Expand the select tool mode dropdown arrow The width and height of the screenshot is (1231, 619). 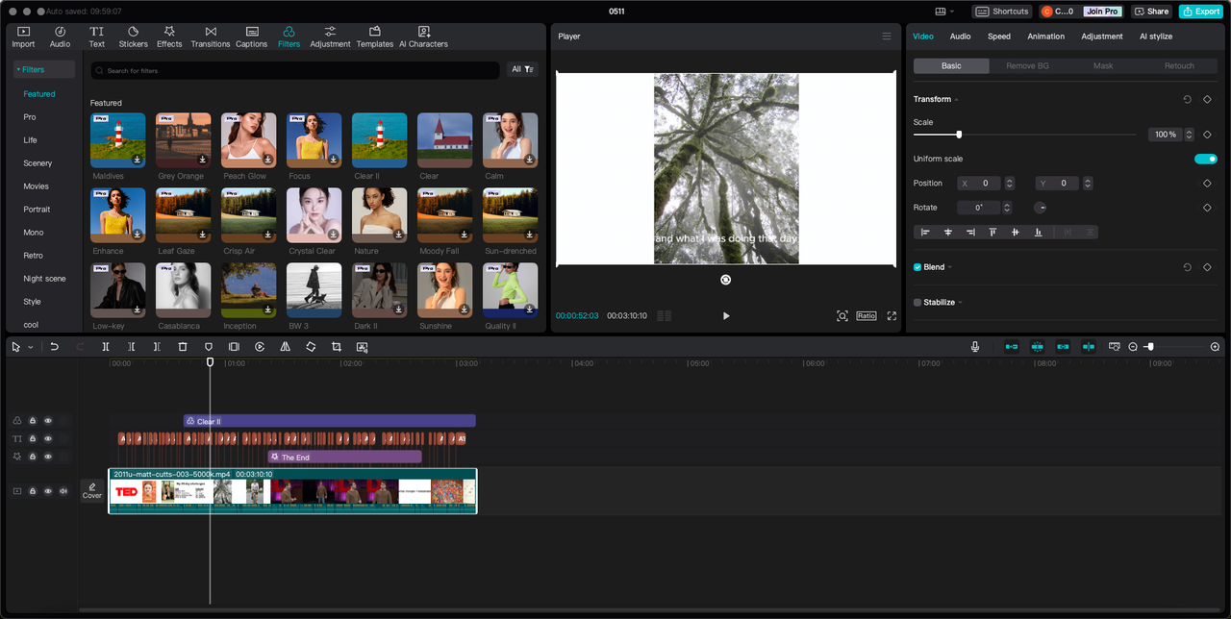(x=31, y=347)
